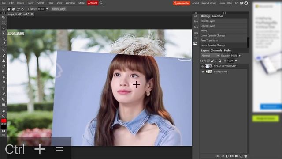Select the Spot Healing Brush tool
This screenshot has width=282, height=159.
pos(4,50)
